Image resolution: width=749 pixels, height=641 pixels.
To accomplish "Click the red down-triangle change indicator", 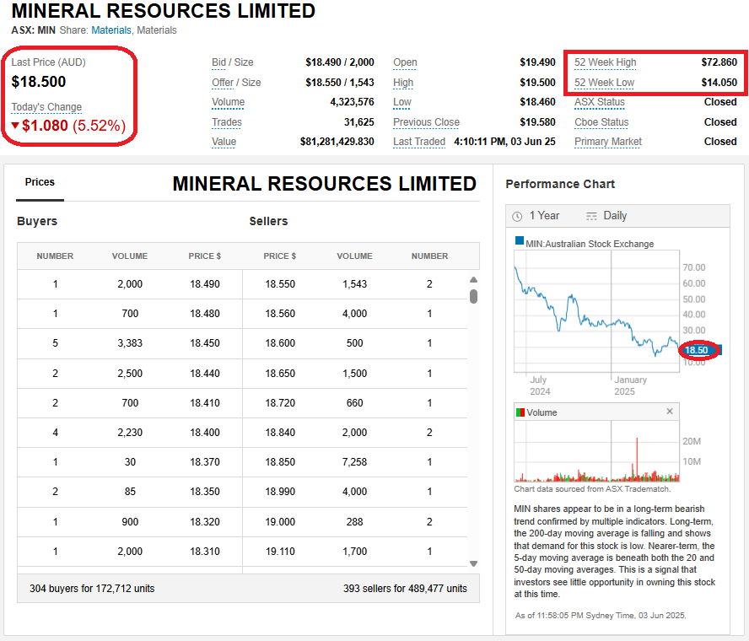I will 15,127.
